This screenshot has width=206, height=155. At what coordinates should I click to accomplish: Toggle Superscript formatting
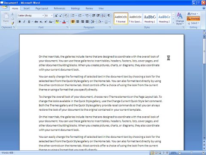coord(45,22)
